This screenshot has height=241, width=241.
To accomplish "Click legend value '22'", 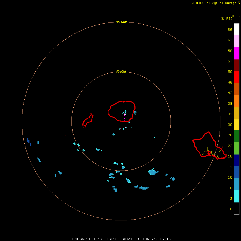I will click(230, 146).
